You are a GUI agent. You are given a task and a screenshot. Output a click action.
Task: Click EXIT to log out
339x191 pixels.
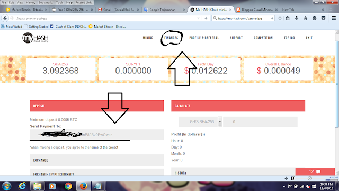pos(309,38)
